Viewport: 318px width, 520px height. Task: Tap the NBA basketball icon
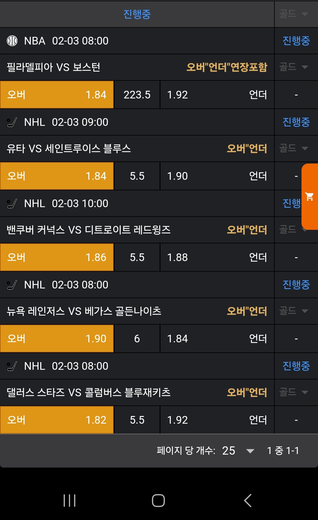12,41
